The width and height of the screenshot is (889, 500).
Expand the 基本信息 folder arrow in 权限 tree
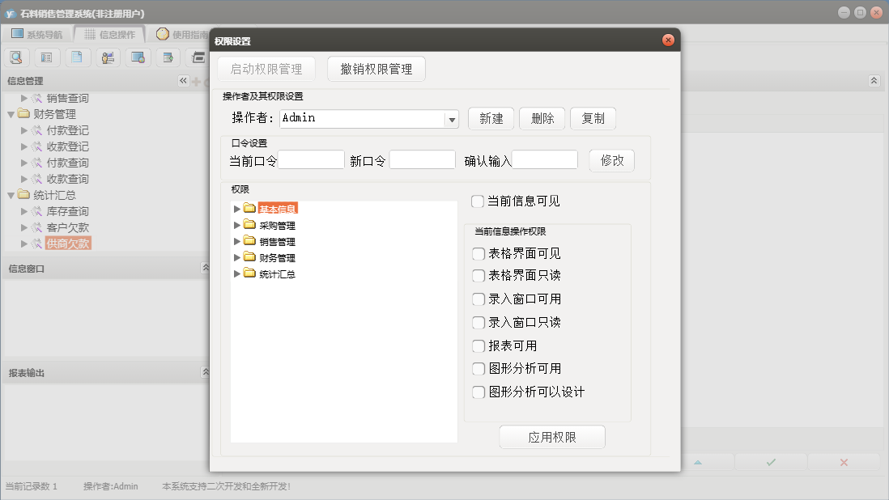pyautogui.click(x=237, y=209)
